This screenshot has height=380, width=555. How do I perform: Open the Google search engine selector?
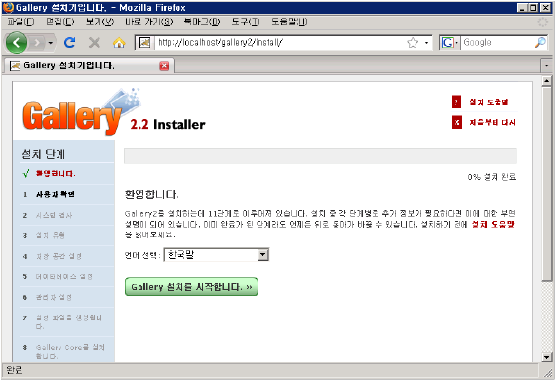click(x=450, y=43)
